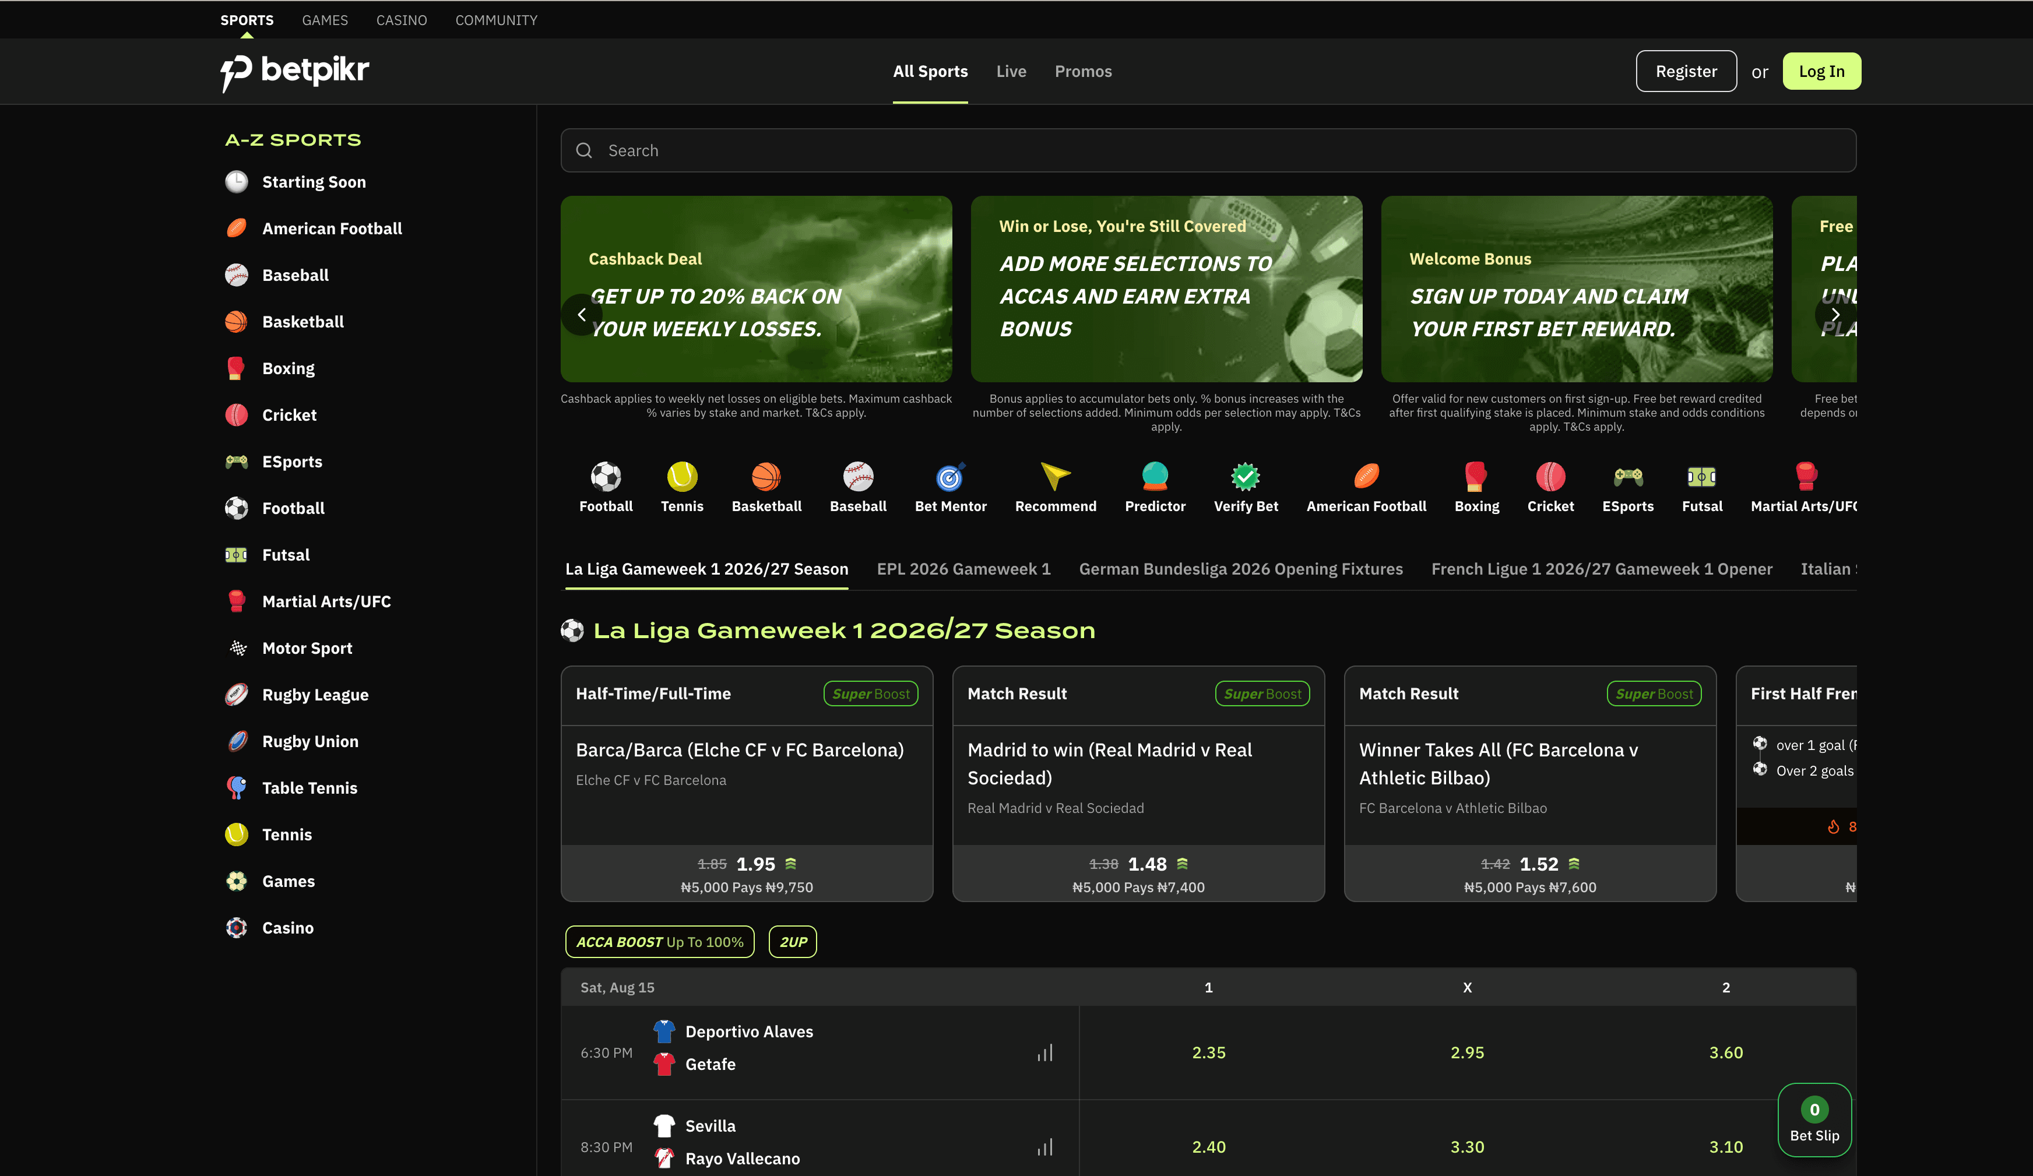This screenshot has width=2033, height=1176.
Task: Open Boxing glove icon in sidebar
Action: (237, 369)
